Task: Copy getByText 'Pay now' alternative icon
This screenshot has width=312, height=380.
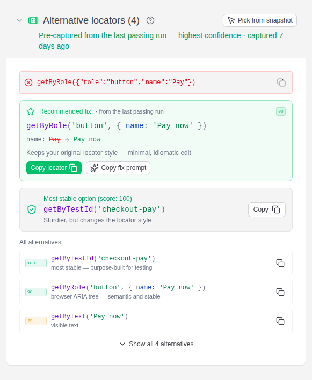Action: tap(280, 321)
